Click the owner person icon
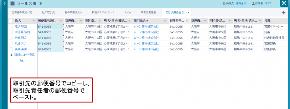This screenshot has height=109, width=290. coord(253,3)
